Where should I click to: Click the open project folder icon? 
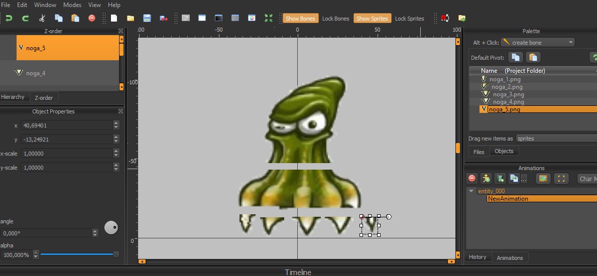131,18
